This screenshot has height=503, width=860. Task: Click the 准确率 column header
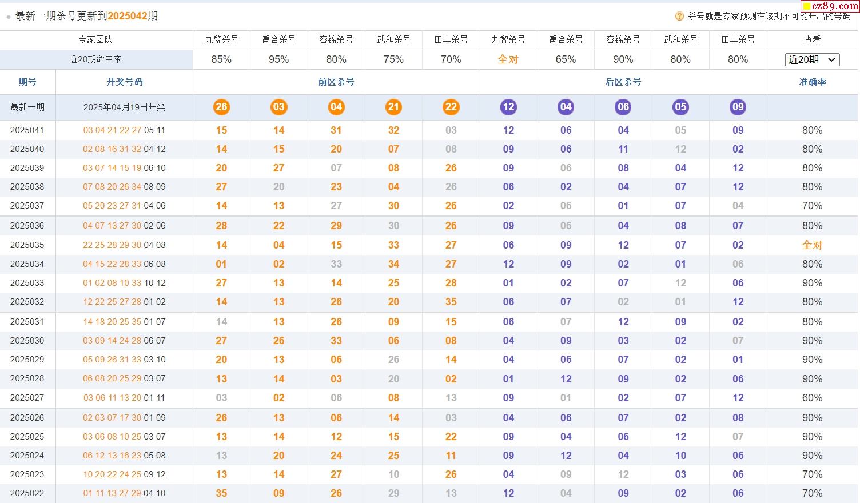[x=812, y=82]
